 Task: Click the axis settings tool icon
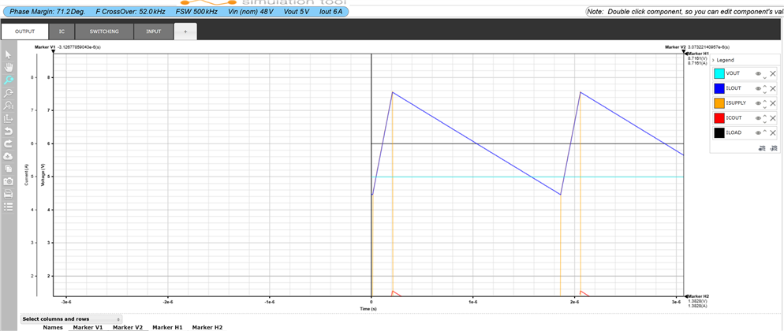point(8,118)
